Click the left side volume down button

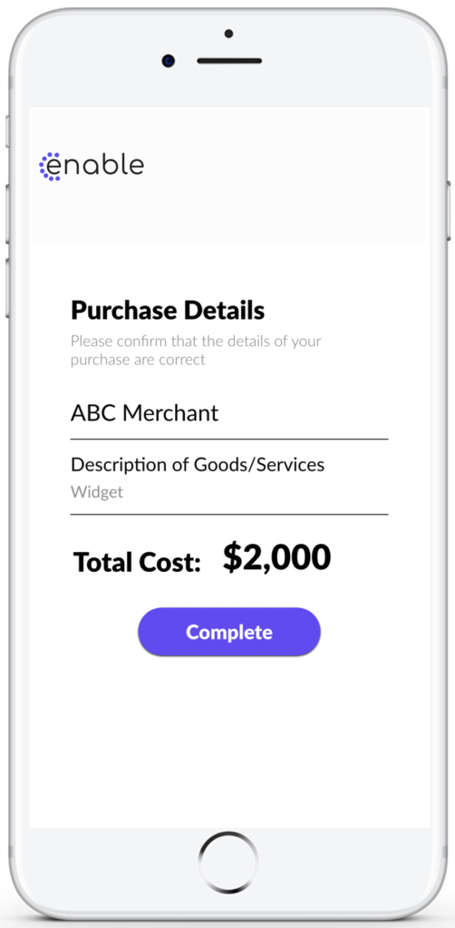(x=7, y=286)
